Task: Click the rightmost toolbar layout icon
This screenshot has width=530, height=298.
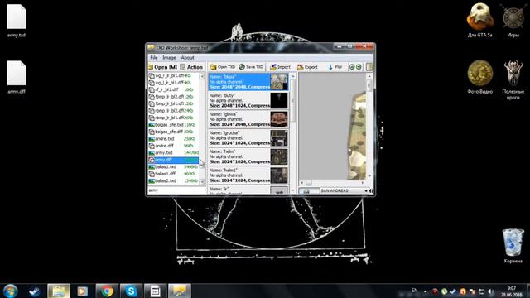Action: tap(370, 67)
